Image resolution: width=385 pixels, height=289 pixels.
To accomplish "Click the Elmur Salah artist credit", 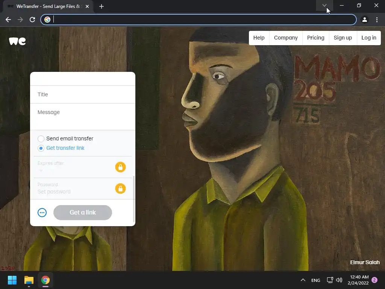I will (365, 262).
